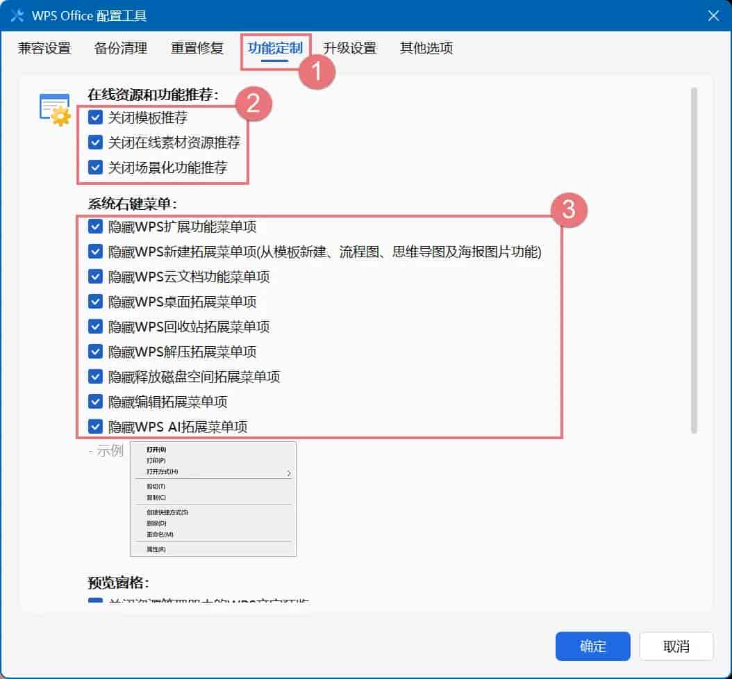The image size is (732, 679).
Task: Switch to the 其他选项 tab
Action: [426, 48]
